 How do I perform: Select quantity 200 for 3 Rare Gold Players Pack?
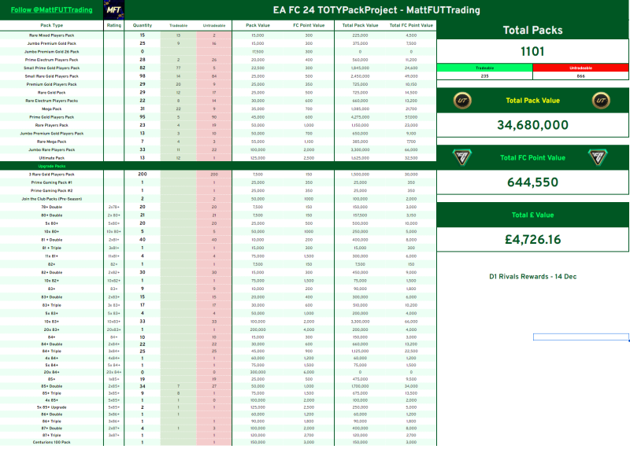[143, 174]
